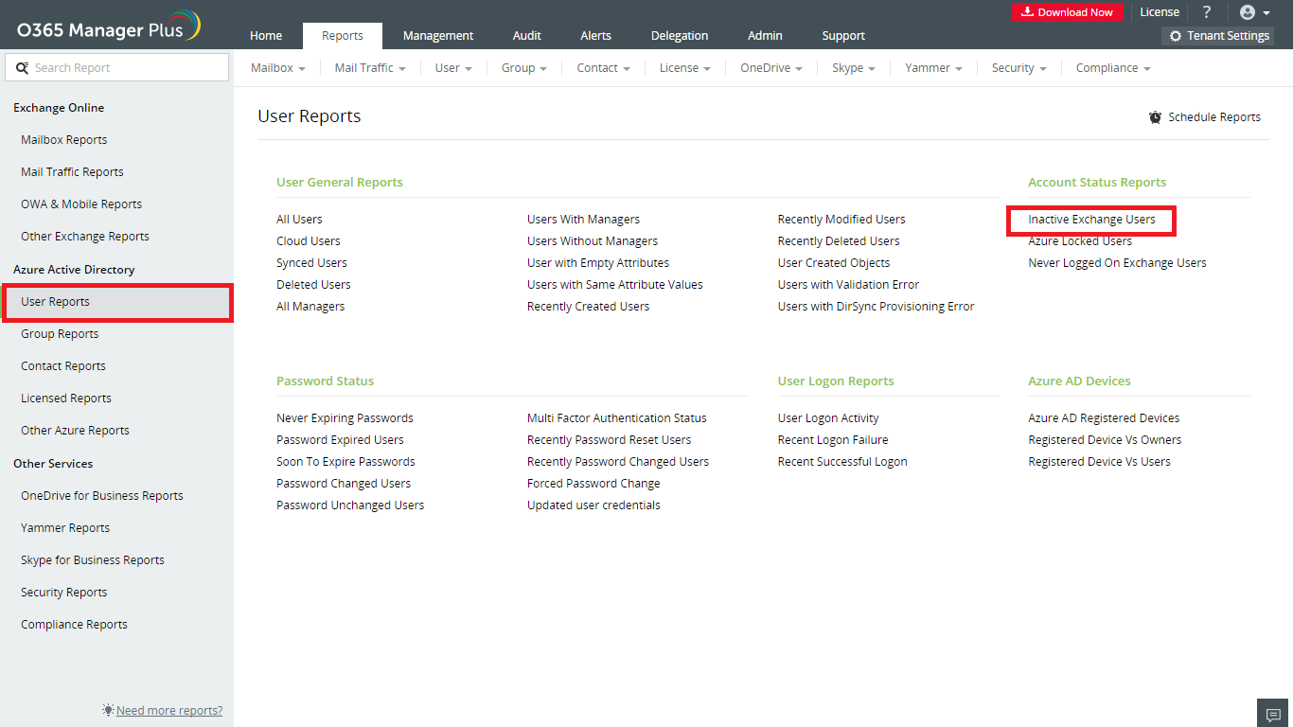Click the License link in the top bar

[x=1160, y=12]
